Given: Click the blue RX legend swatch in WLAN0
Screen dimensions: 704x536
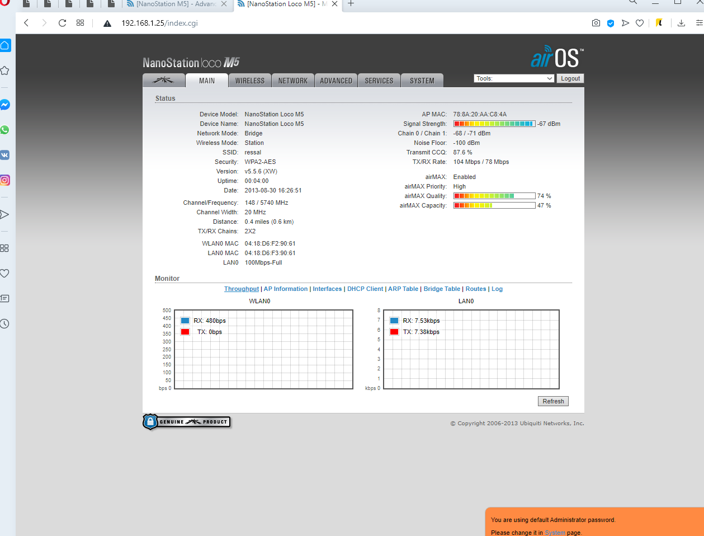Looking at the screenshot, I should pyautogui.click(x=185, y=321).
